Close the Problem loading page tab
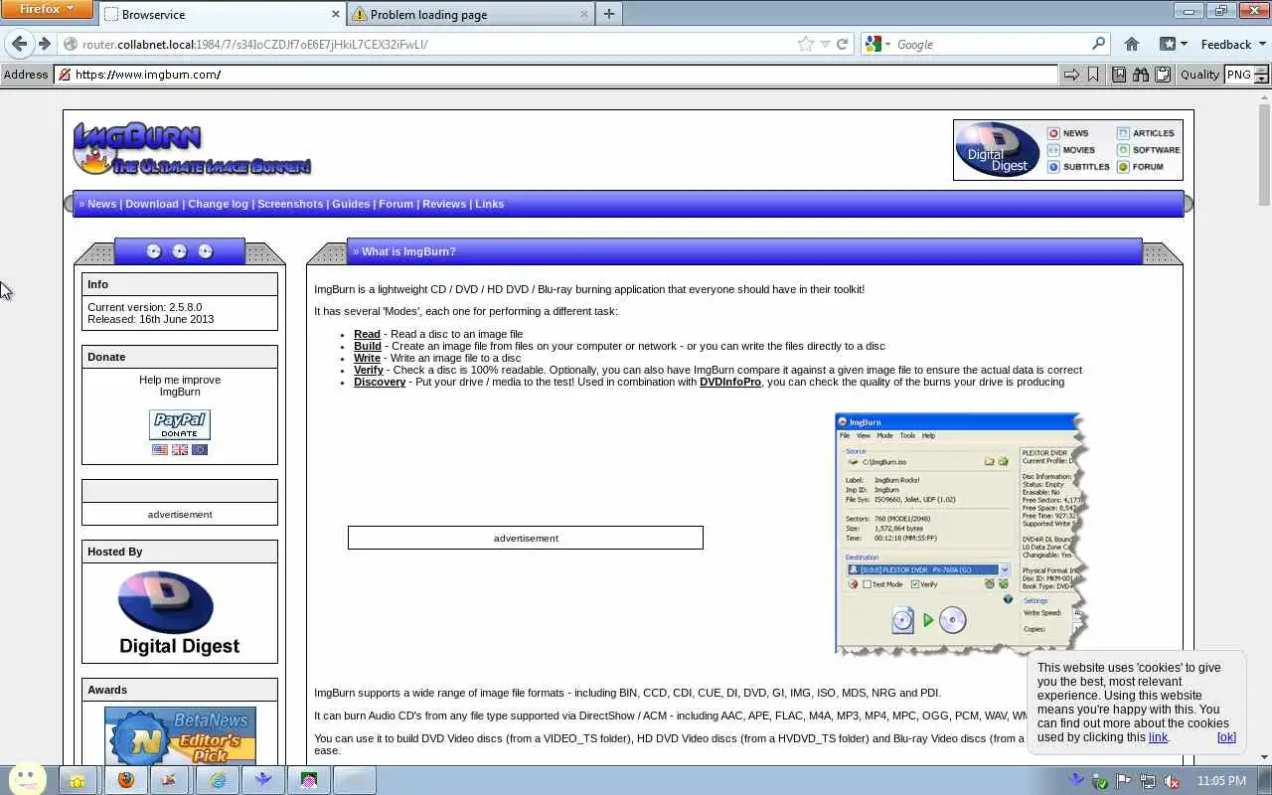 point(583,14)
